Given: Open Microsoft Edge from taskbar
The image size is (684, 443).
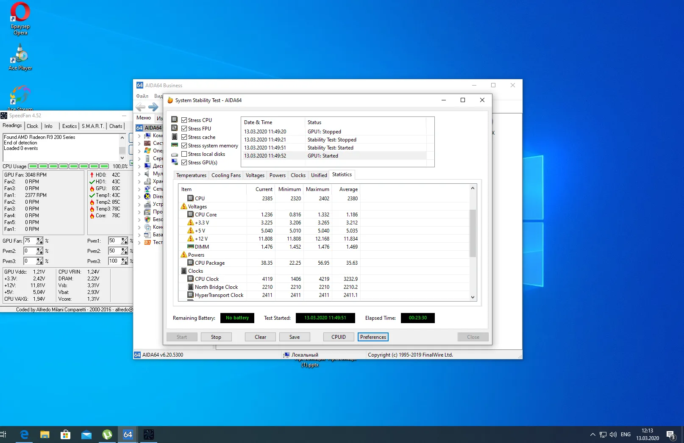Looking at the screenshot, I should tap(24, 435).
